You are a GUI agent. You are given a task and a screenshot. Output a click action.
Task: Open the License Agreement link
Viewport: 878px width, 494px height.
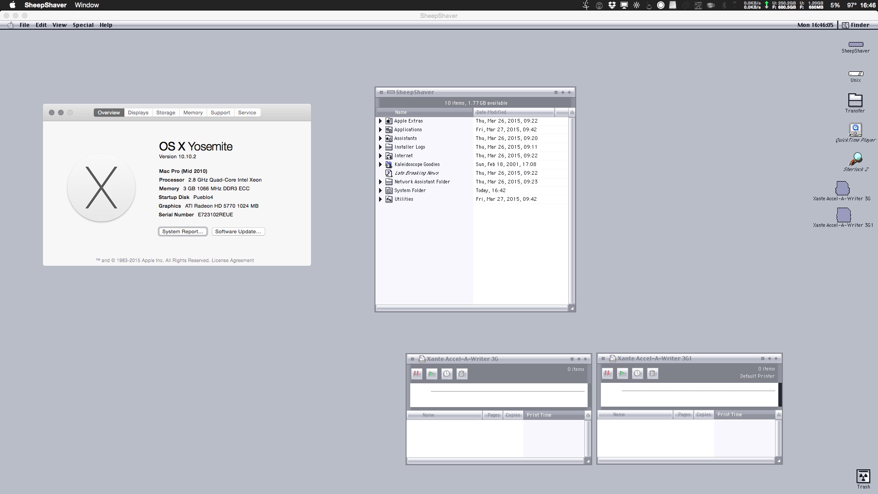(x=232, y=260)
